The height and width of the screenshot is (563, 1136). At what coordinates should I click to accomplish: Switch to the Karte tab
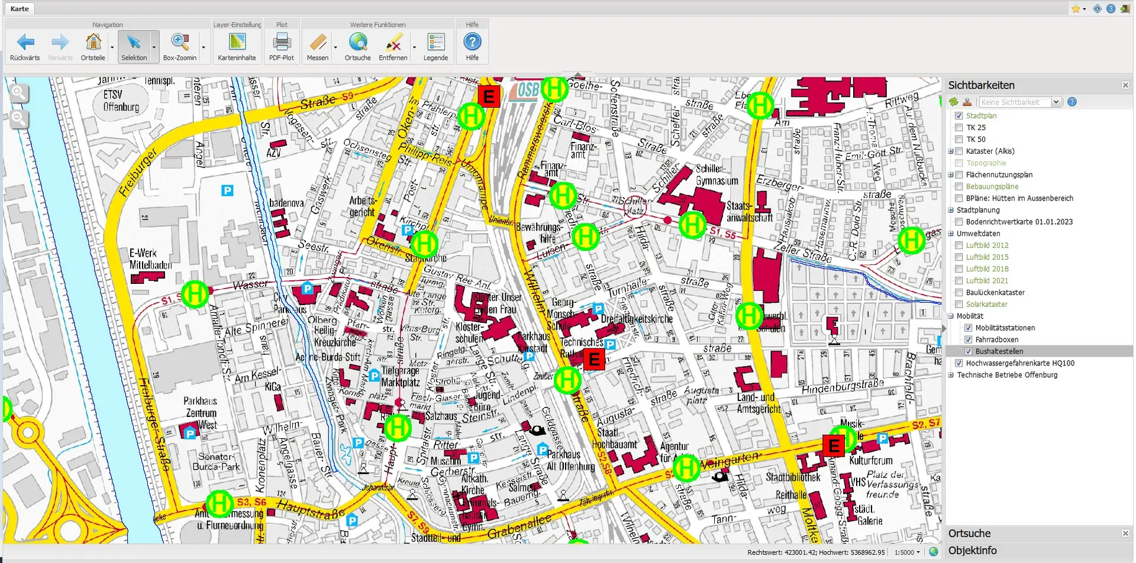[20, 9]
